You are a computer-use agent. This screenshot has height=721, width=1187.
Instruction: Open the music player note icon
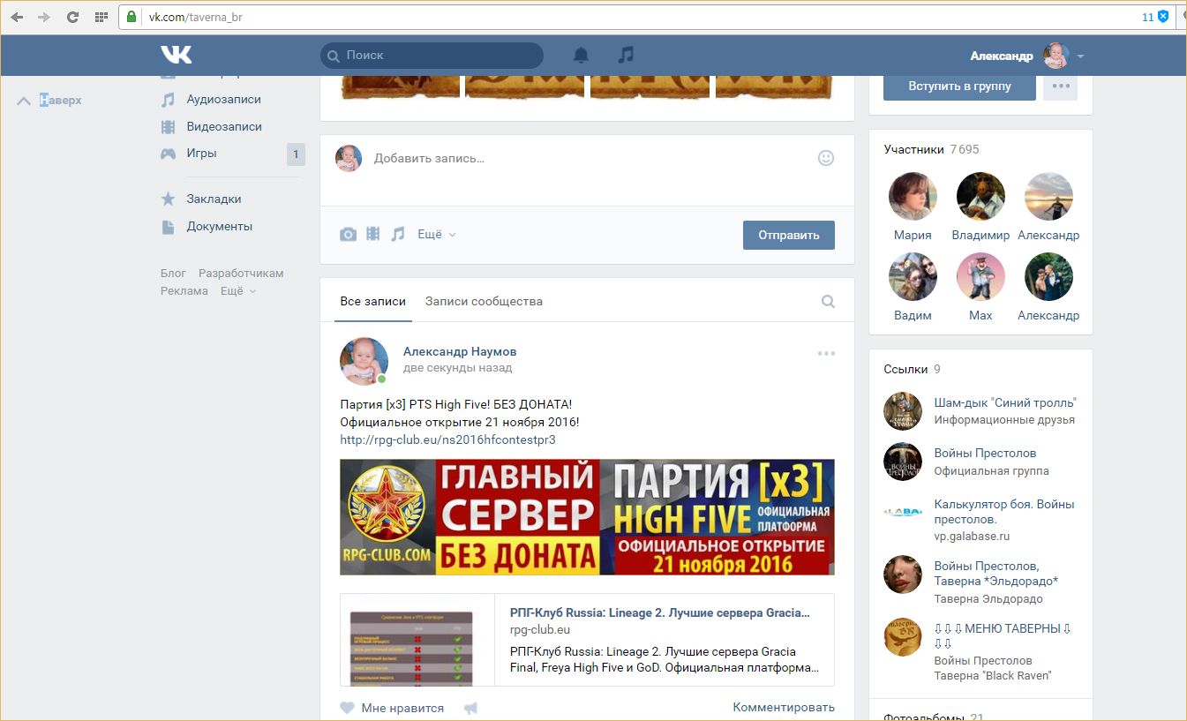626,55
